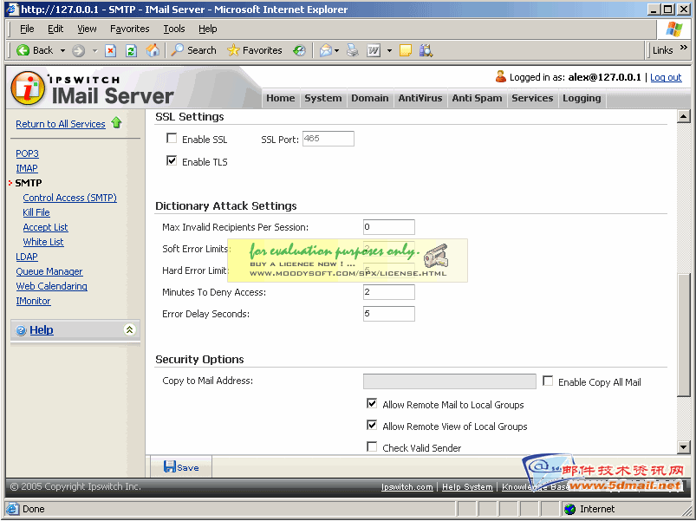Enable the SSL checkbox
696x521 pixels.
click(x=172, y=139)
